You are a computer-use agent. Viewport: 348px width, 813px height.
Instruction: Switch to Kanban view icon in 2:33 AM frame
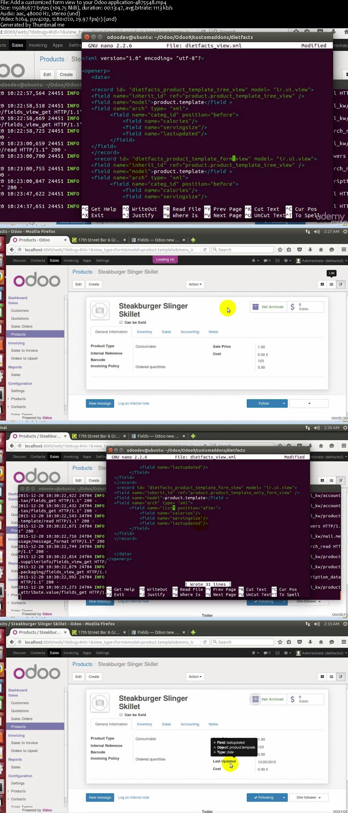322,676
